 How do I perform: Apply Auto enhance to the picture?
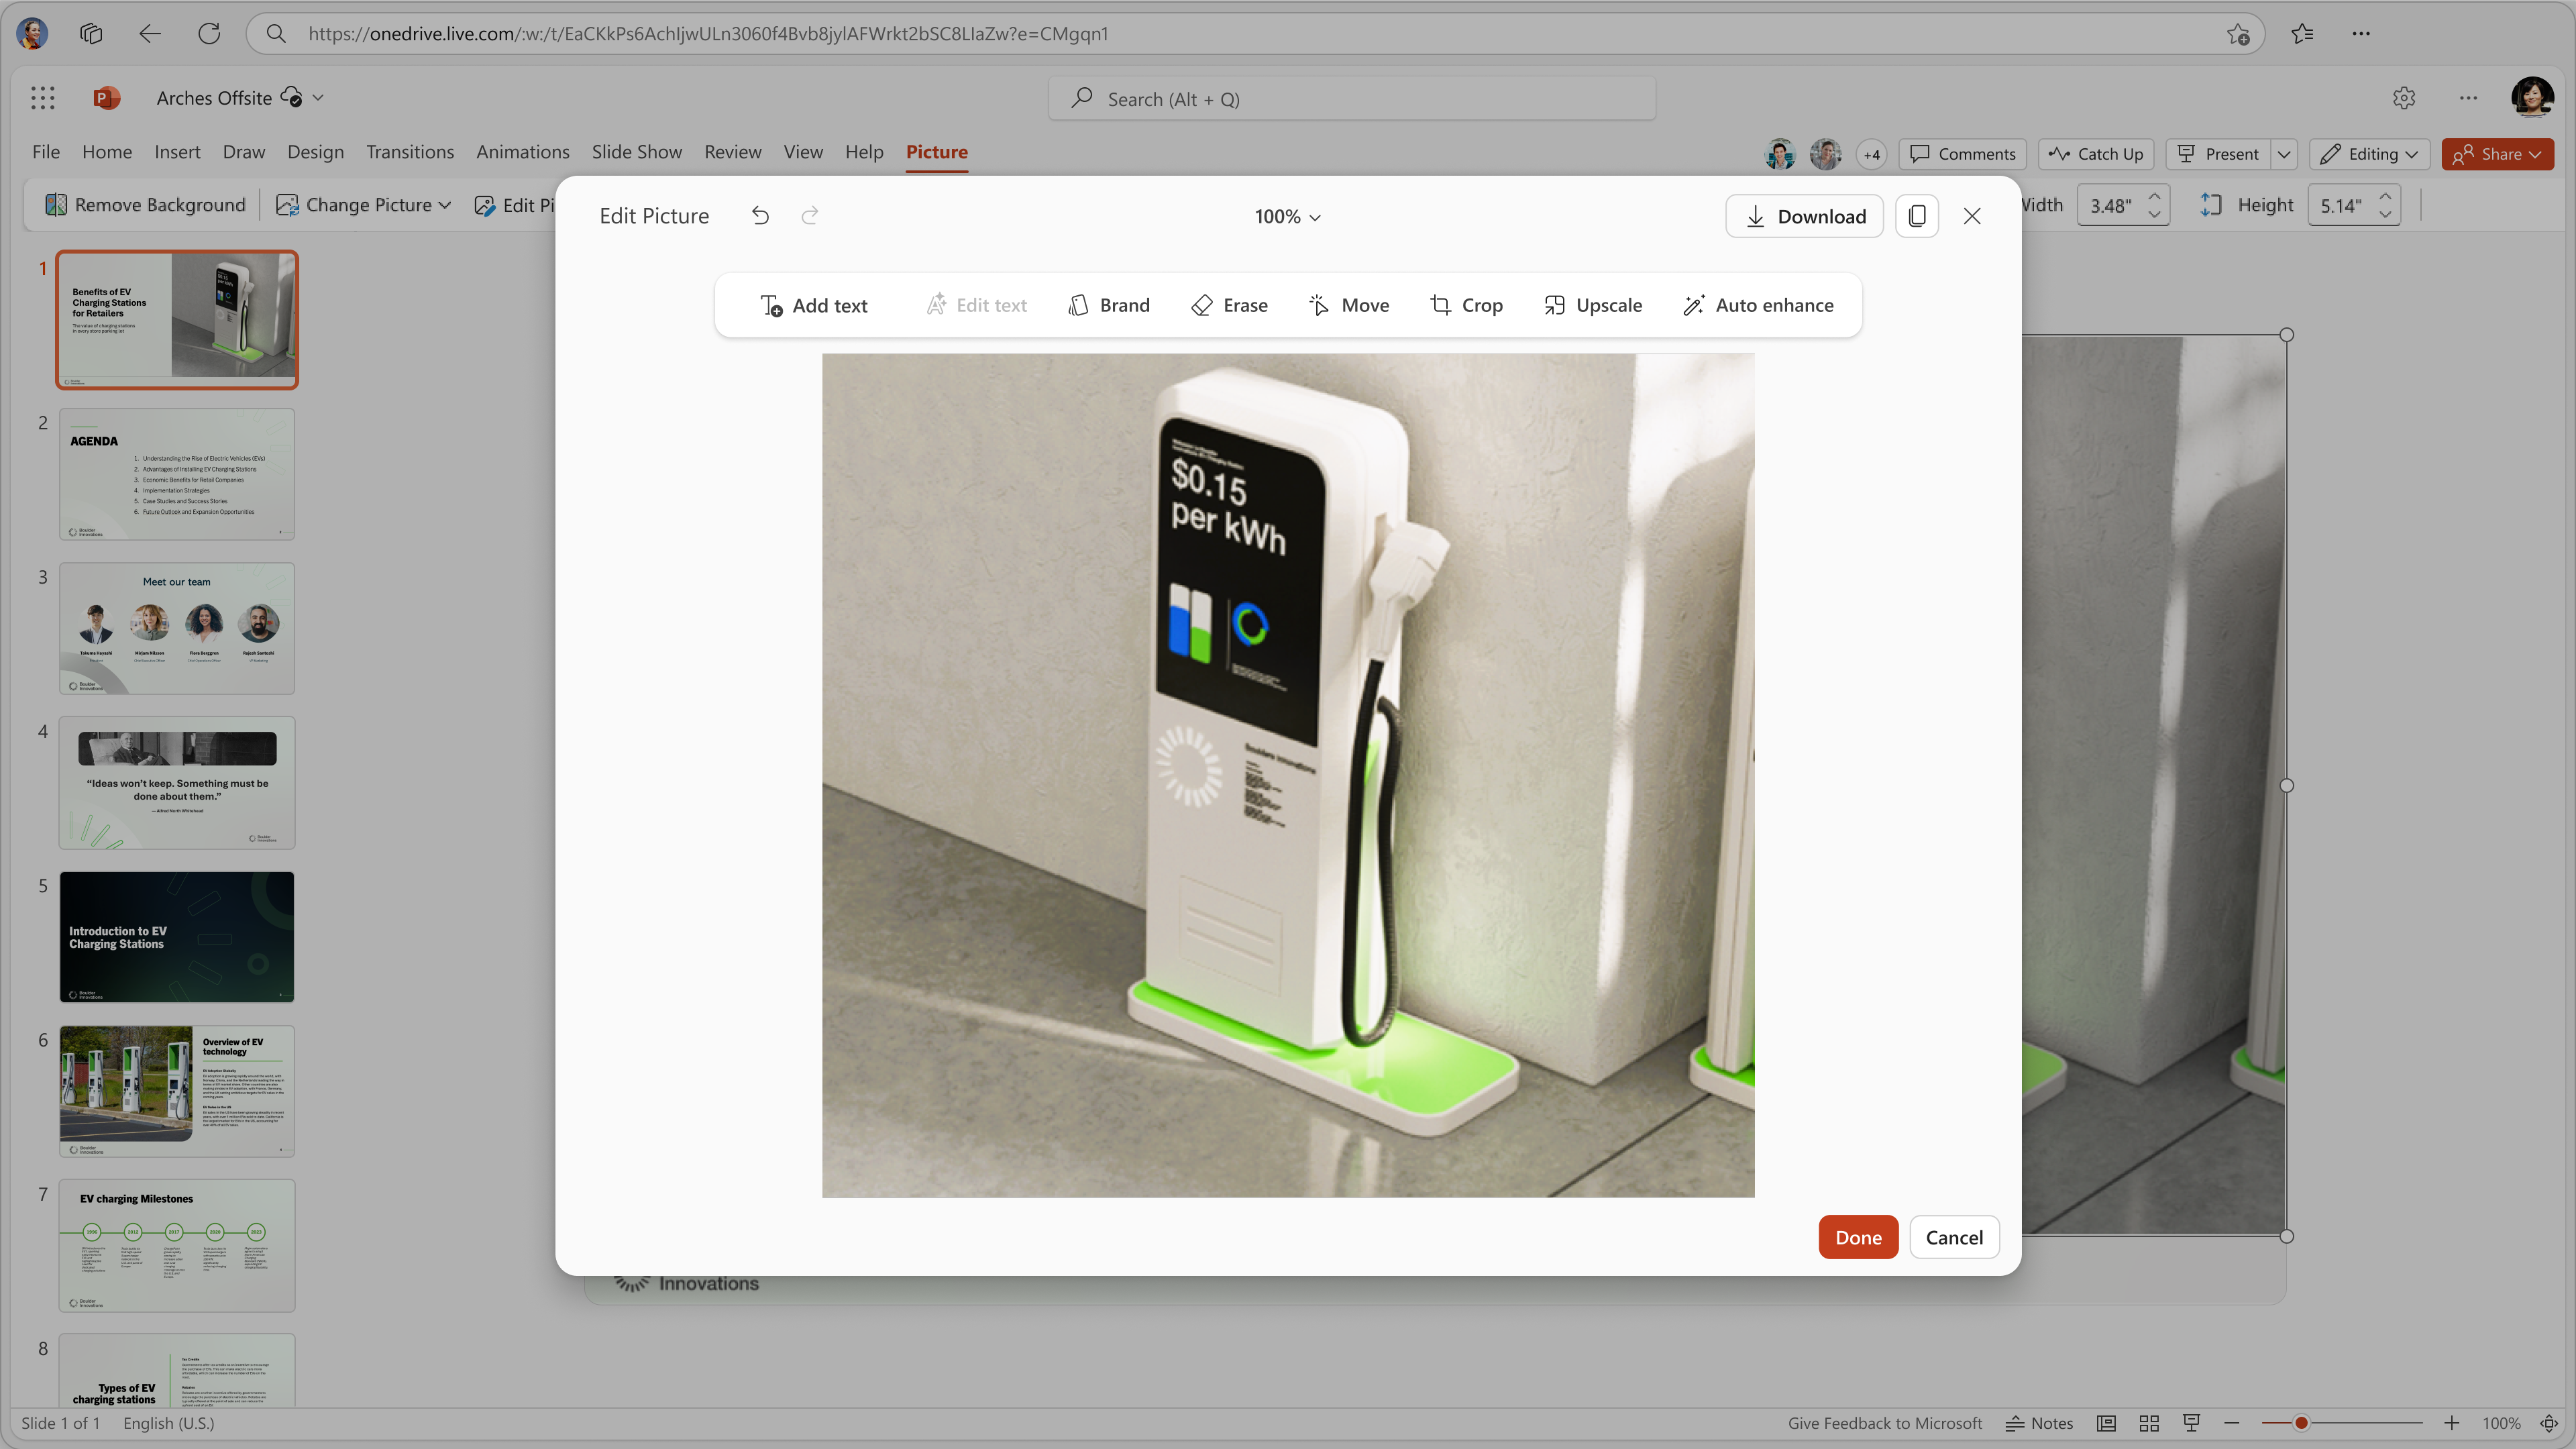[x=1758, y=305]
